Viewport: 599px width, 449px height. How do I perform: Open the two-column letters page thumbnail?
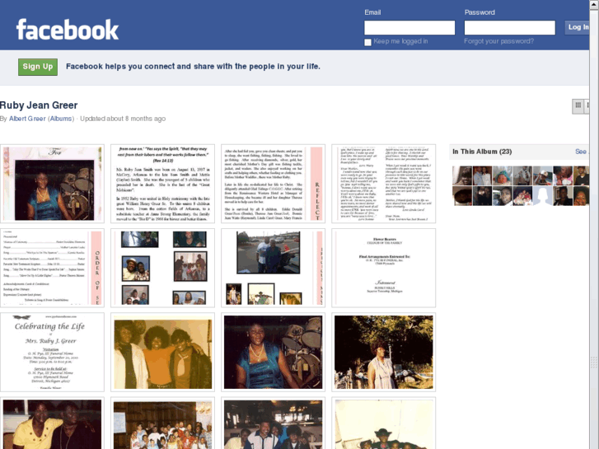tap(384, 184)
